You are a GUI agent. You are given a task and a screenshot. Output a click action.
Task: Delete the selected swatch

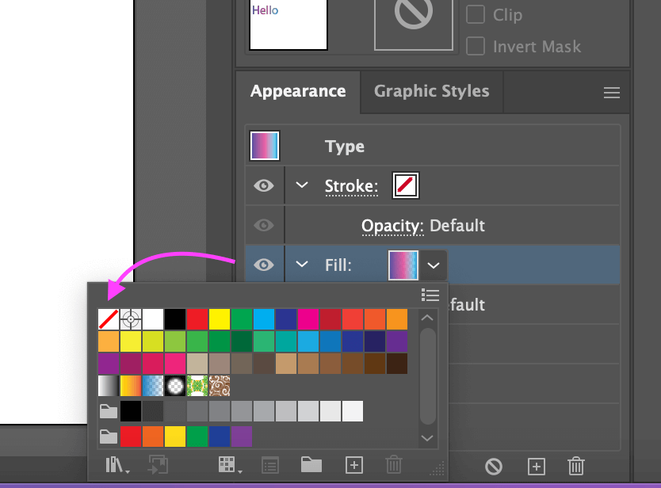tap(394, 467)
